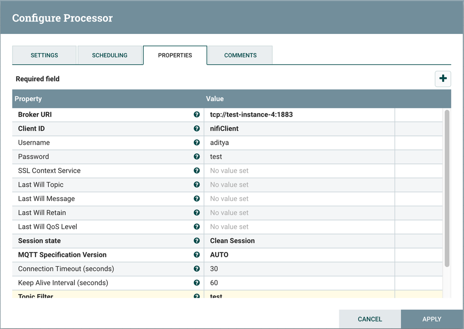Click help icon beside Client ID
Image resolution: width=464 pixels, height=329 pixels.
click(x=197, y=128)
